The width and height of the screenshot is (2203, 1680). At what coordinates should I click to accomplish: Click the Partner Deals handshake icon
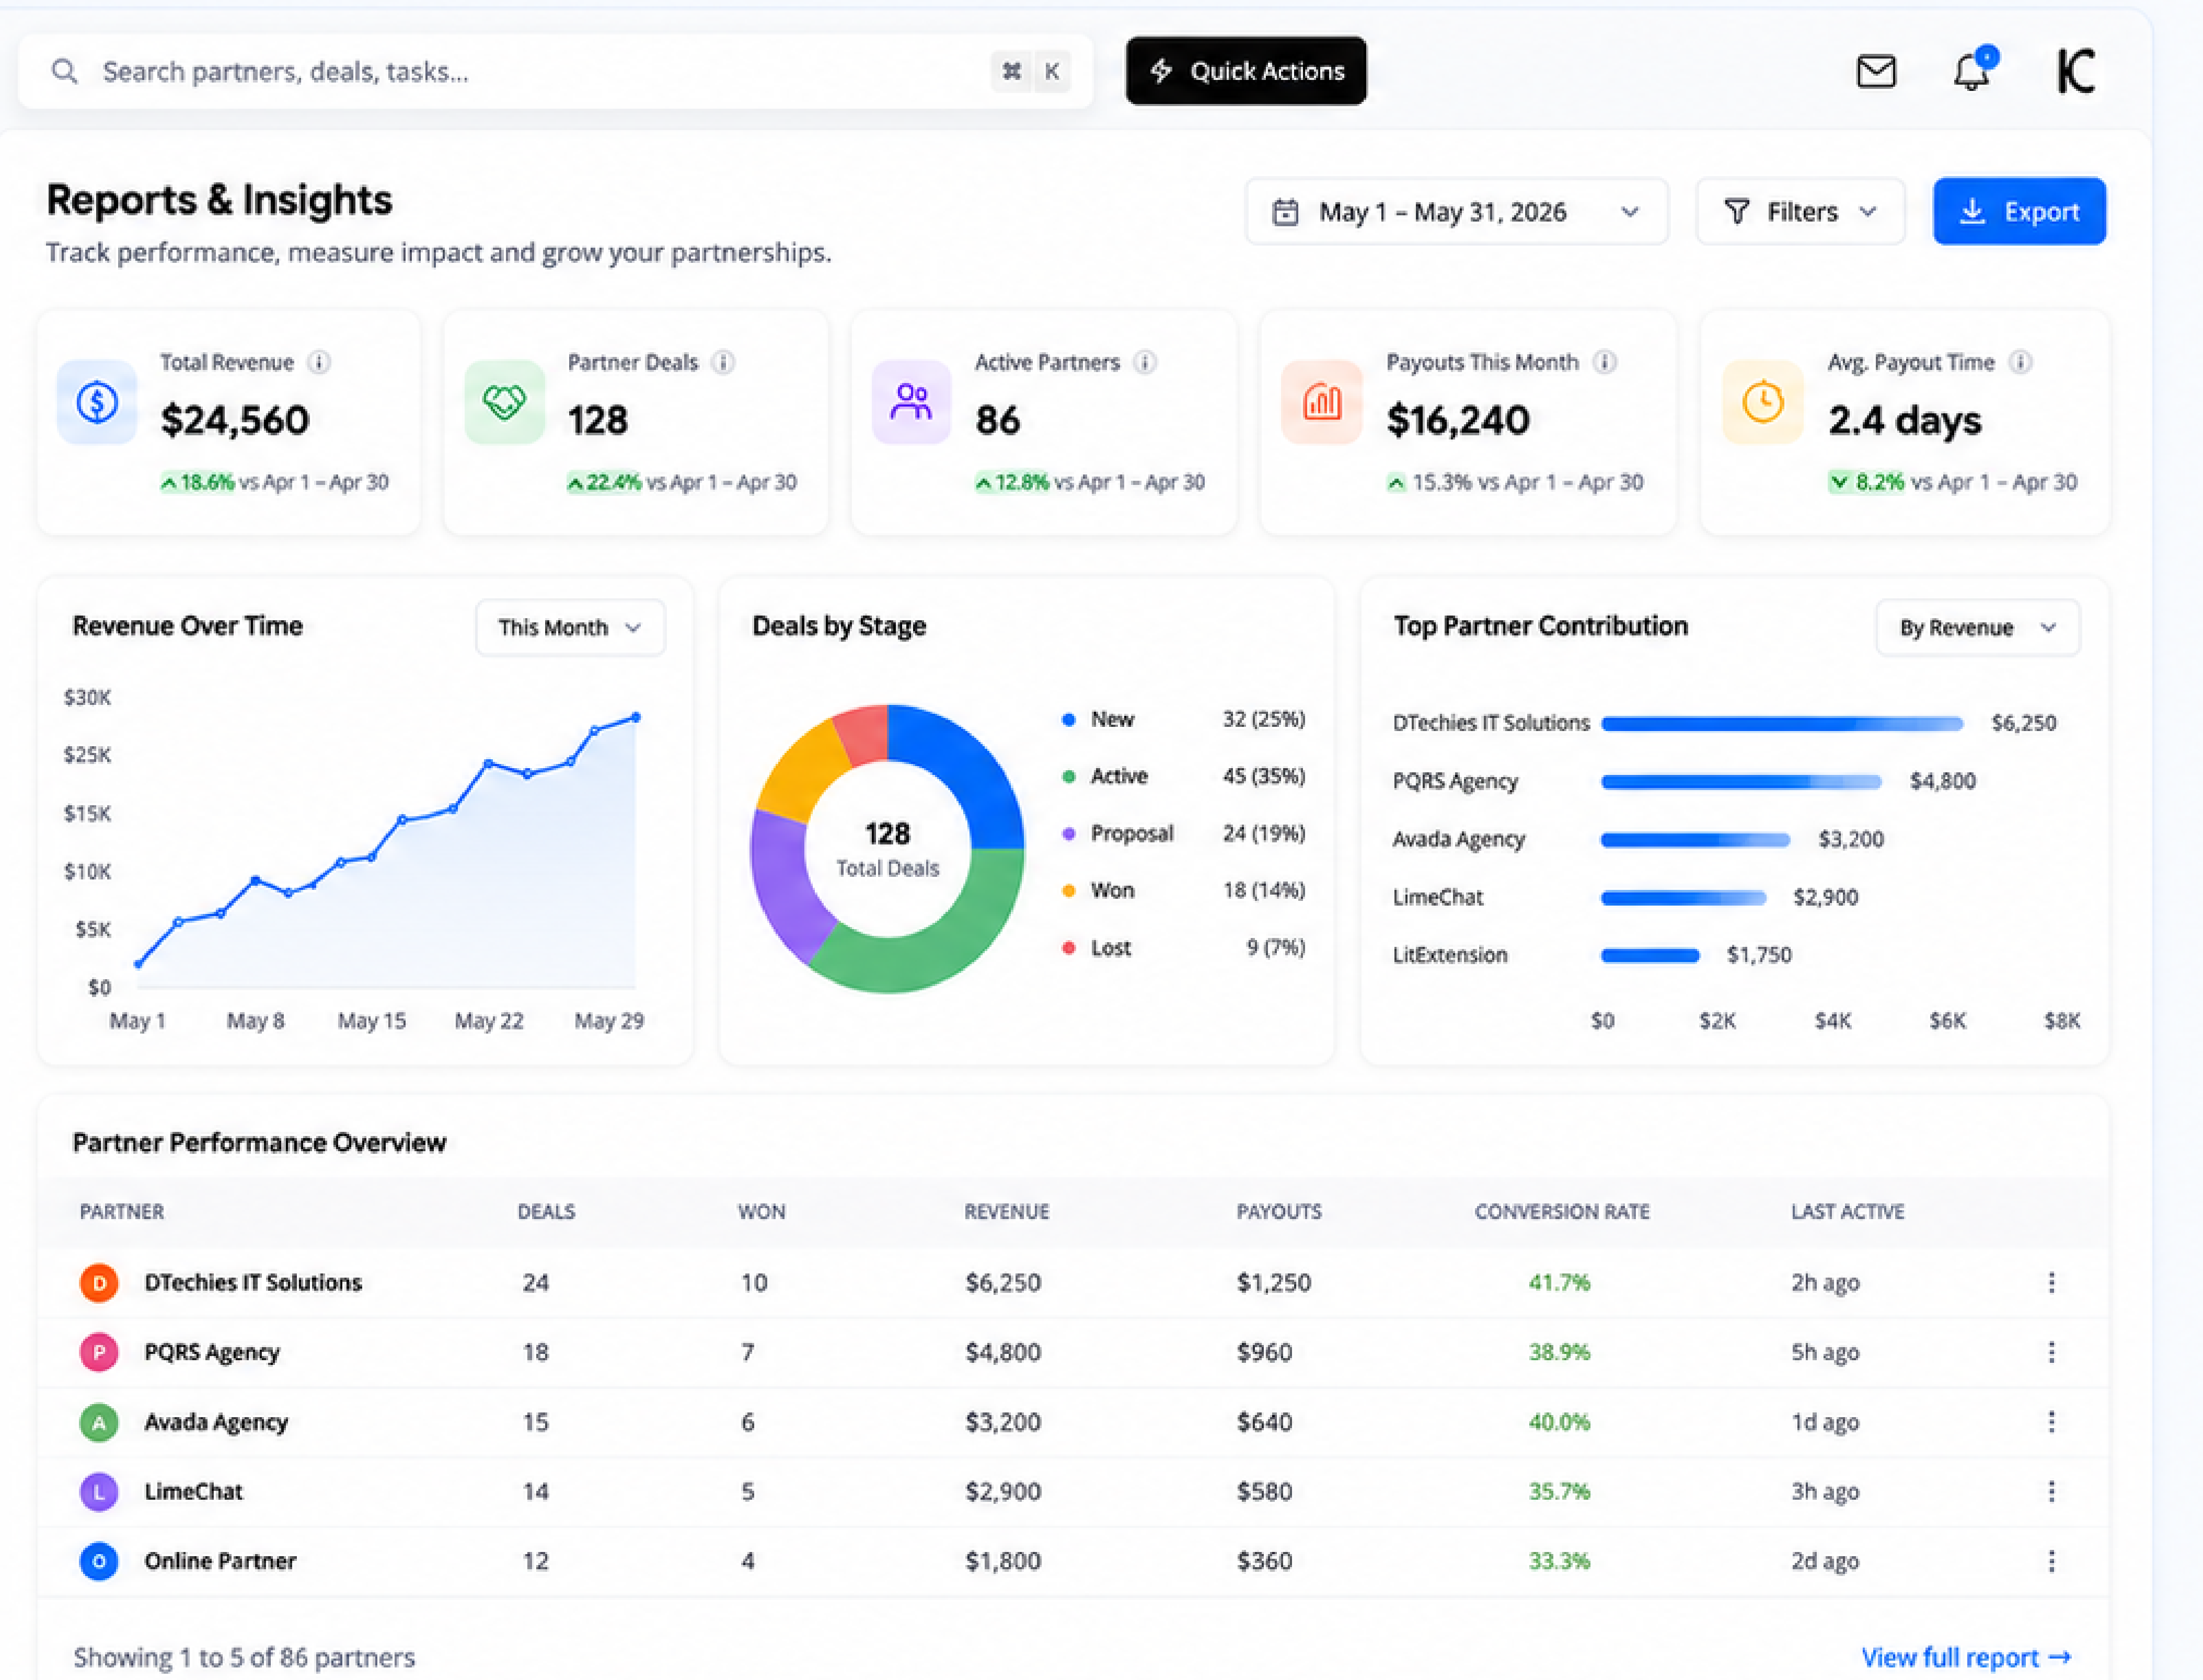505,402
